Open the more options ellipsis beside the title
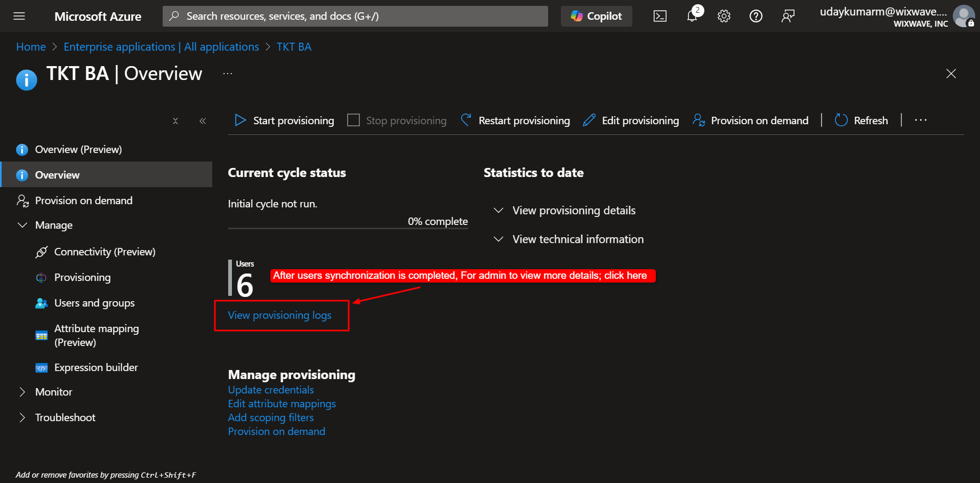This screenshot has width=980, height=483. tap(228, 74)
